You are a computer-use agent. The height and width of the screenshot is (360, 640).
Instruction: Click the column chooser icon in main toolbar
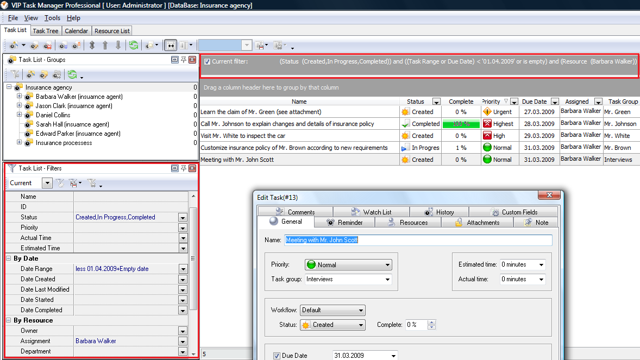tap(184, 45)
